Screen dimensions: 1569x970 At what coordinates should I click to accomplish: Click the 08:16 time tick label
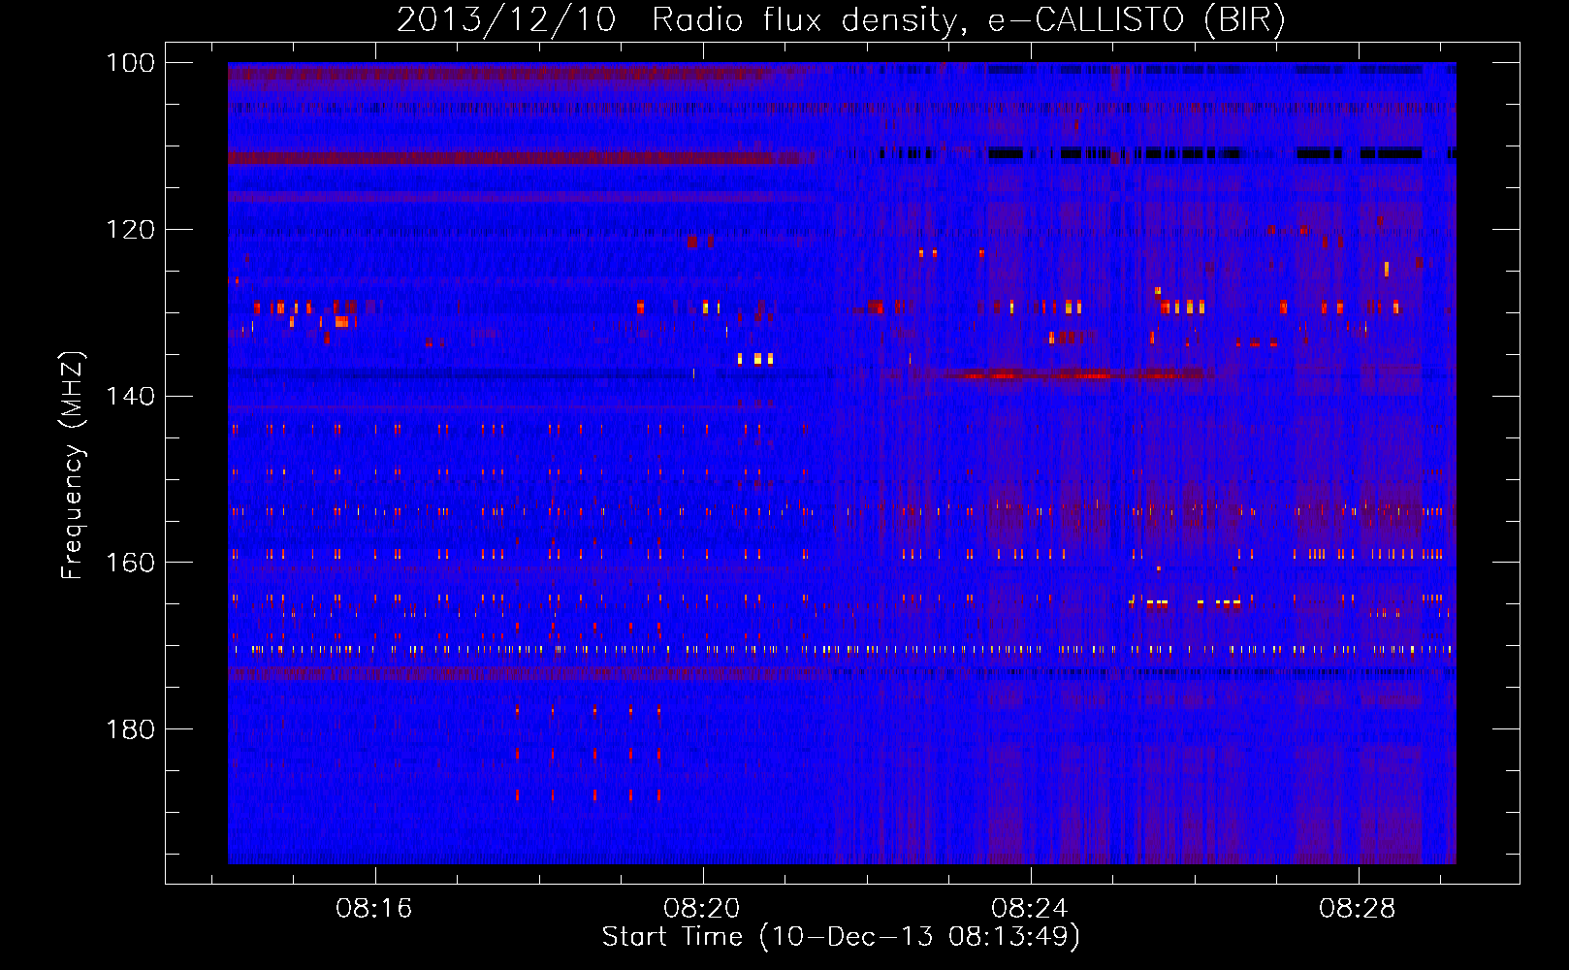pyautogui.click(x=374, y=909)
